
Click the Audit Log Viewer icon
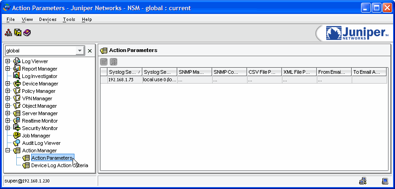(17, 143)
